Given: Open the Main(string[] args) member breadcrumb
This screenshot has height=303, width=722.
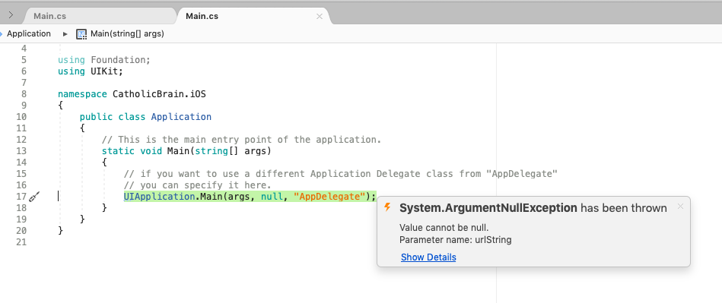Looking at the screenshot, I should click(127, 33).
